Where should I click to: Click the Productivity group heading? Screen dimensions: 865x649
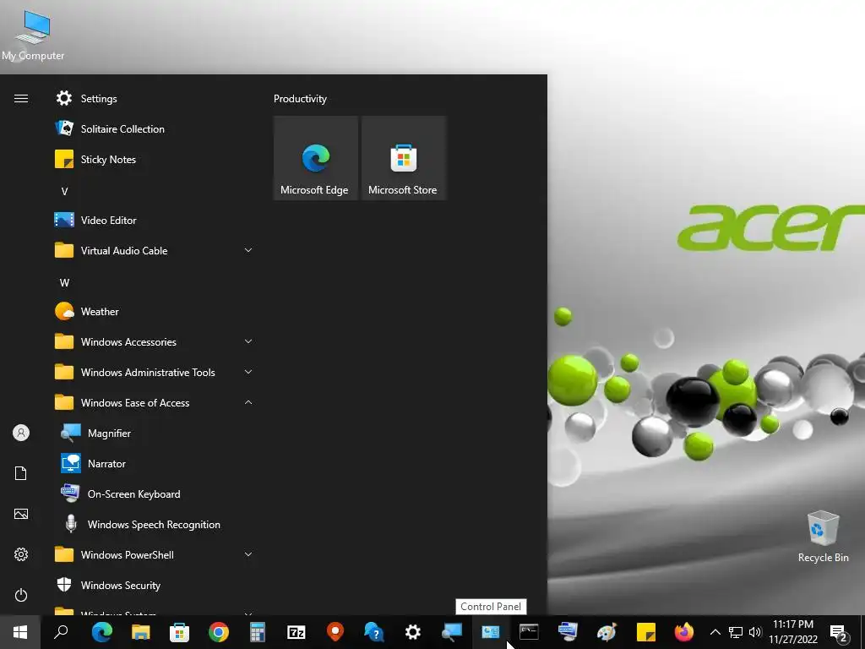[x=300, y=99]
